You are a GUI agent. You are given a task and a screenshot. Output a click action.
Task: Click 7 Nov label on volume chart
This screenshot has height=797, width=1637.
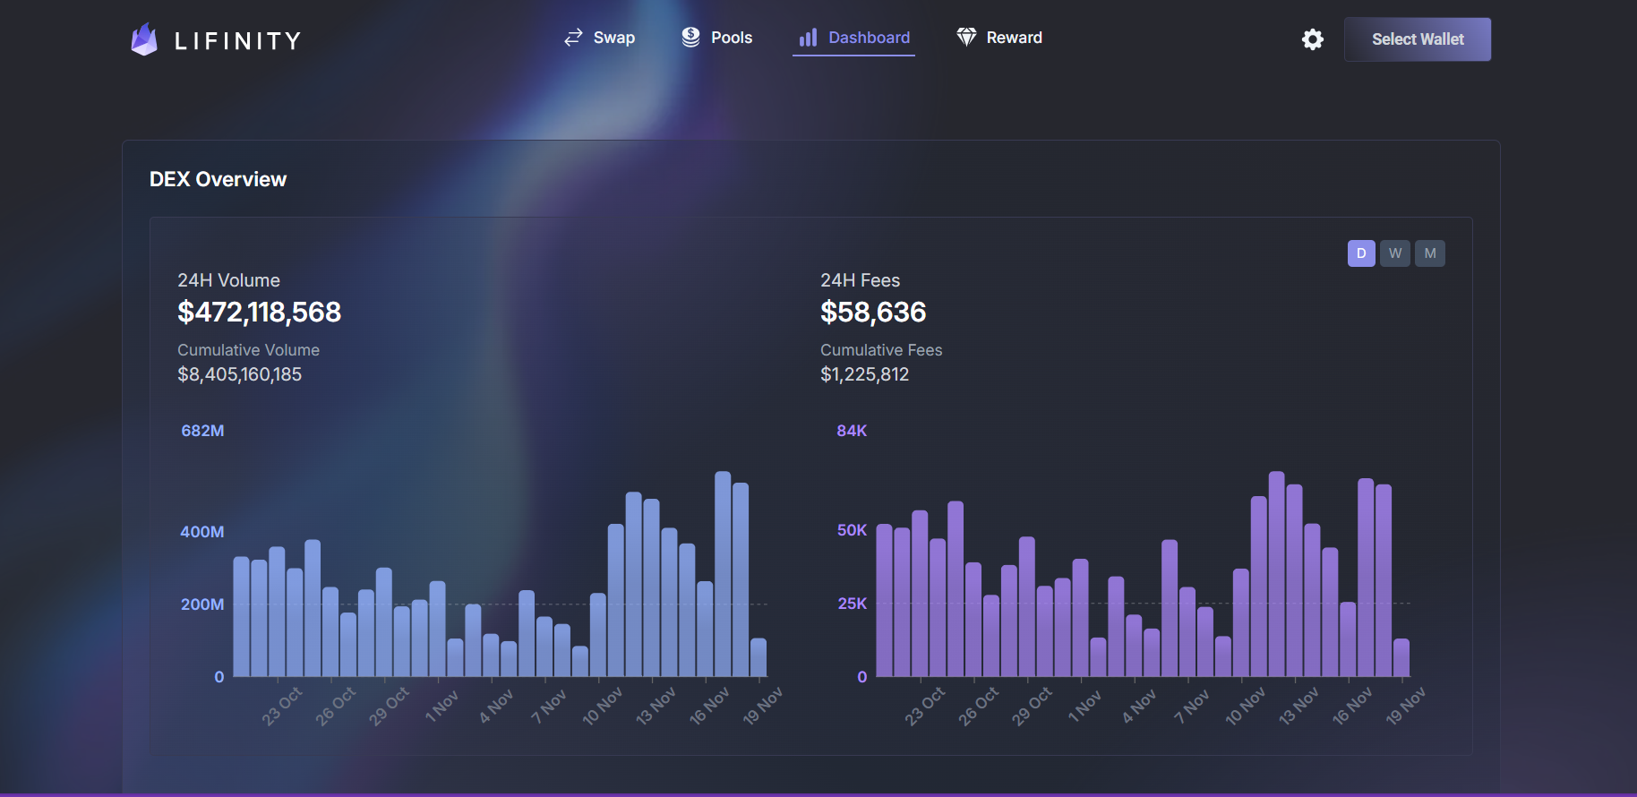pos(549,706)
